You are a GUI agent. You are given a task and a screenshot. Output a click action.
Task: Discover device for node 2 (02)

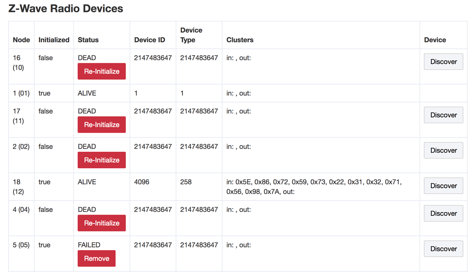point(443,150)
